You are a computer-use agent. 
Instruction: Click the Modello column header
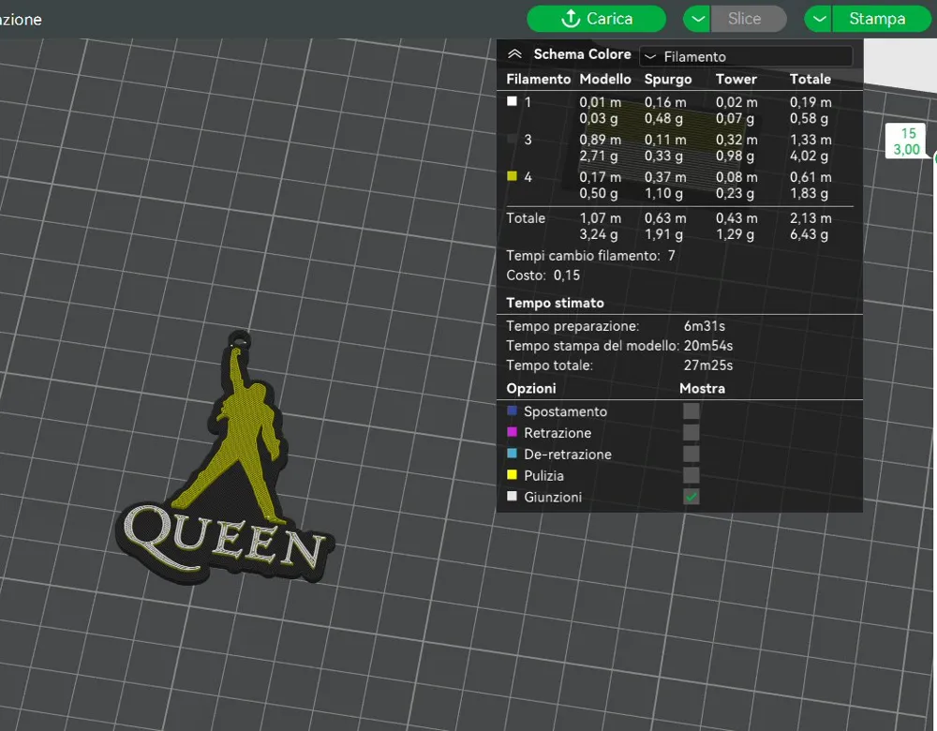tap(605, 79)
